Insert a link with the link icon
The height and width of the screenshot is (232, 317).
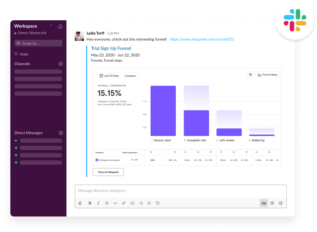click(x=124, y=203)
